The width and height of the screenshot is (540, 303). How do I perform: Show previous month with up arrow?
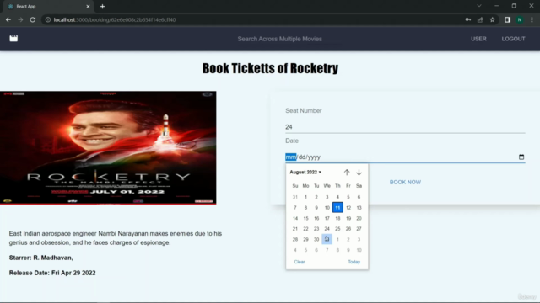pyautogui.click(x=347, y=172)
